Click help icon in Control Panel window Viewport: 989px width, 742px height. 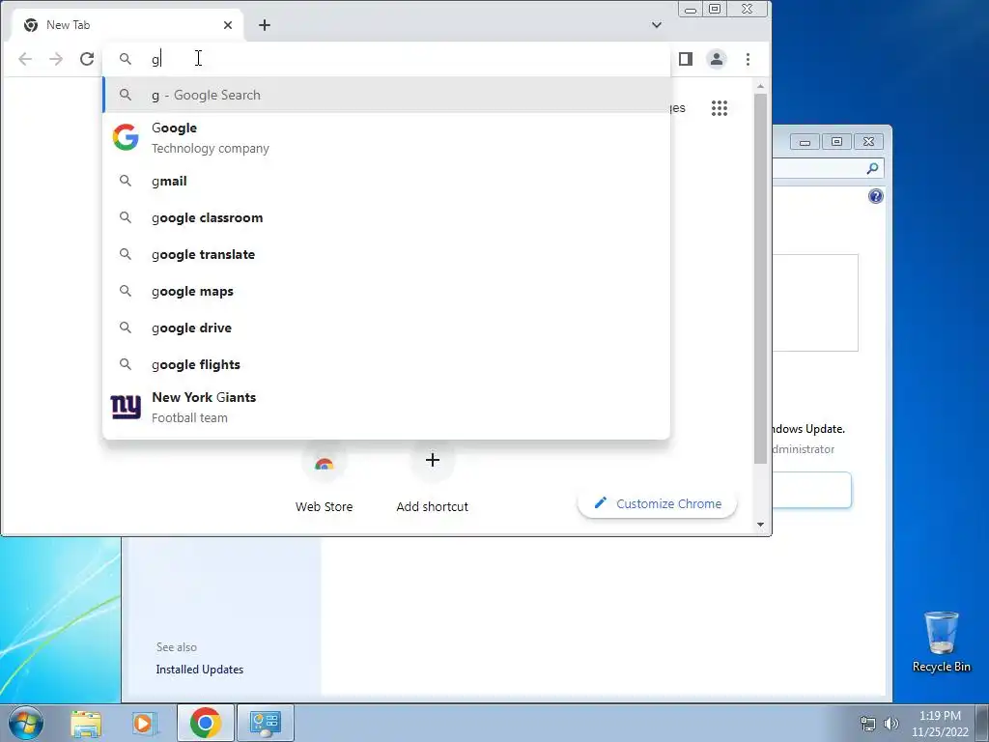pyautogui.click(x=875, y=196)
